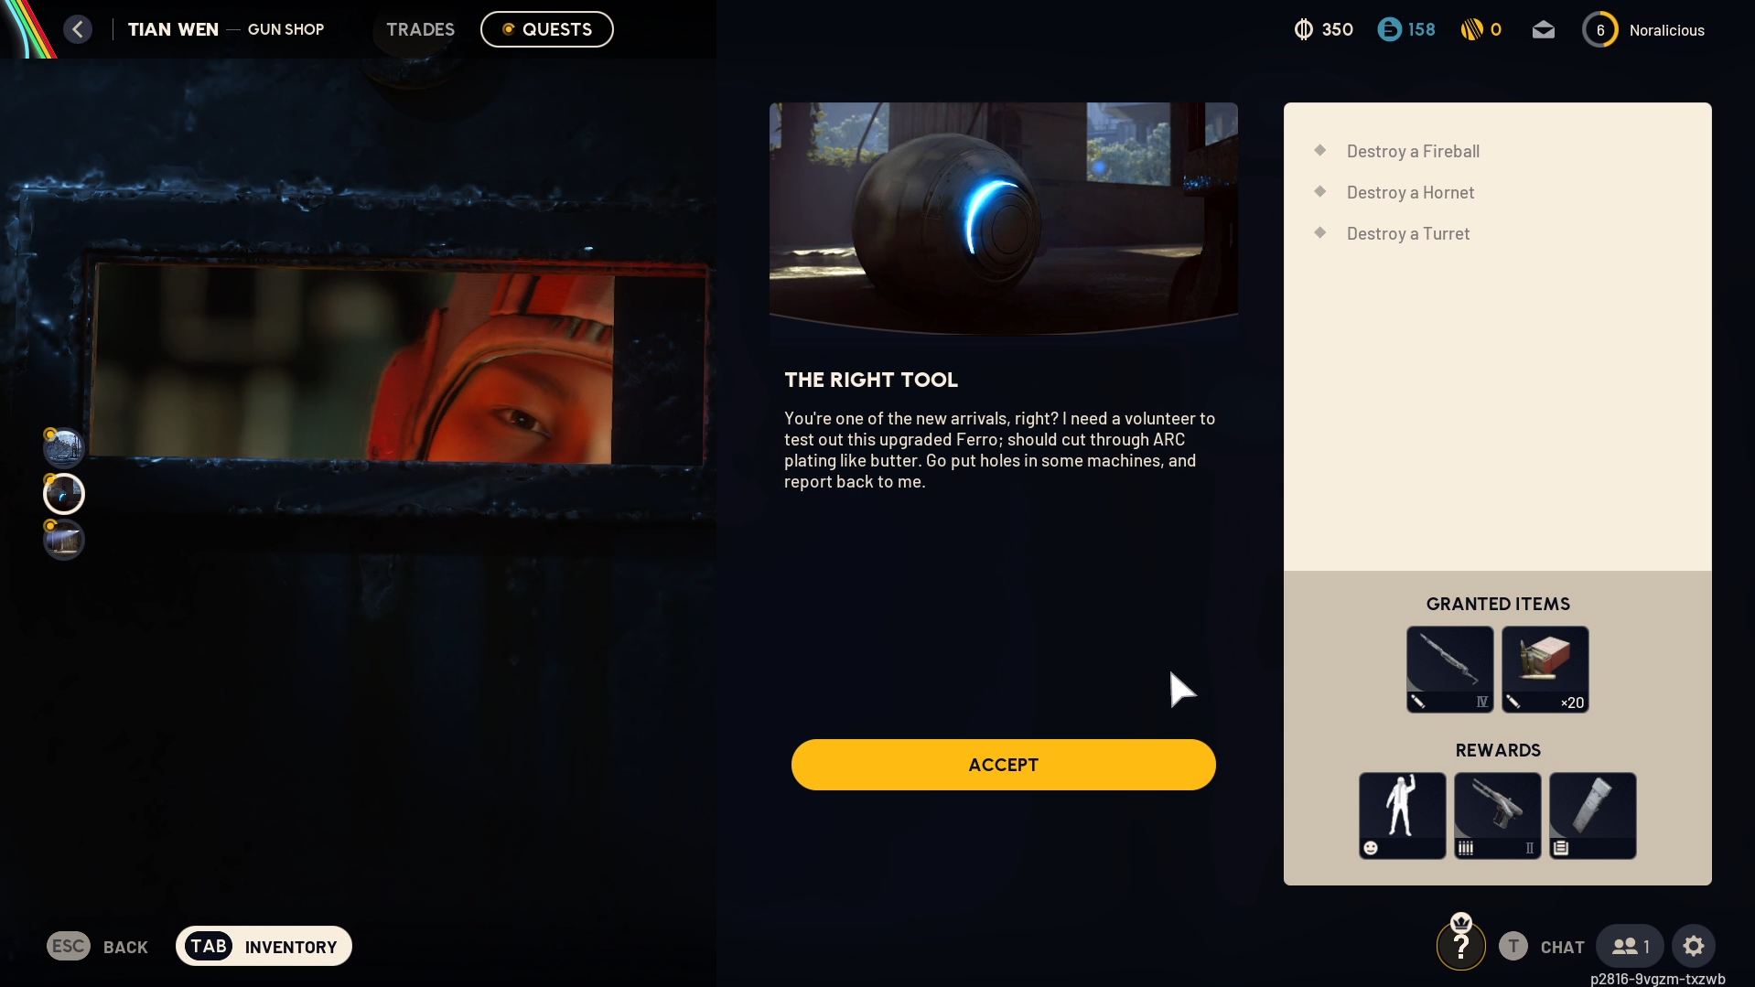1755x987 pixels.
Task: Select the first quest circle thumbnail
Action: 64,447
